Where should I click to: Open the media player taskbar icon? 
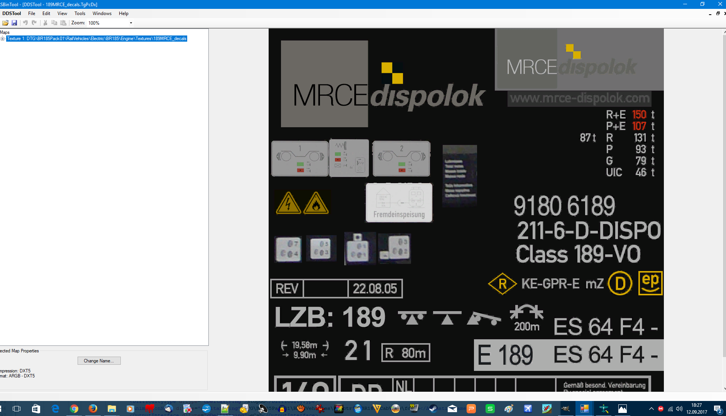pyautogui.click(x=130, y=409)
